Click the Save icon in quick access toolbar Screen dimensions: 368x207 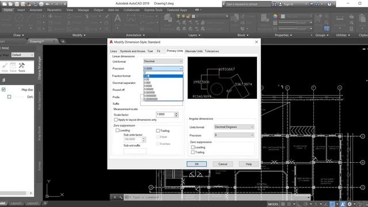[x=17, y=4]
